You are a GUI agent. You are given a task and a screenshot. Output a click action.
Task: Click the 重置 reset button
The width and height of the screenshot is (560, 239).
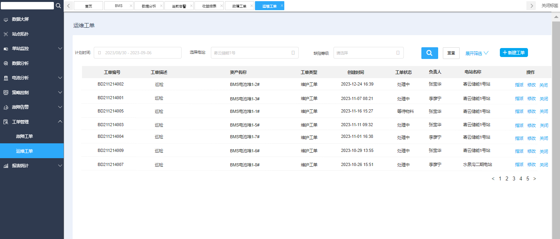coord(451,53)
